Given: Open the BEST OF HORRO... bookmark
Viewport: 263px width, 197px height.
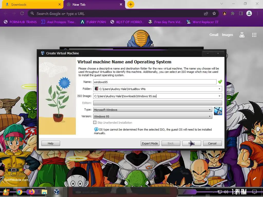Looking at the screenshot, I should pos(127,22).
